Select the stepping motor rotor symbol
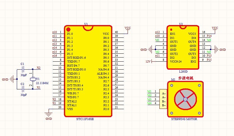Image resolution: width=234 pixels, height=136 pixels. (185, 99)
